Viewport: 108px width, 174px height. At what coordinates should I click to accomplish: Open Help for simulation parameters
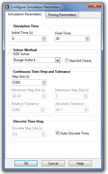80,163
